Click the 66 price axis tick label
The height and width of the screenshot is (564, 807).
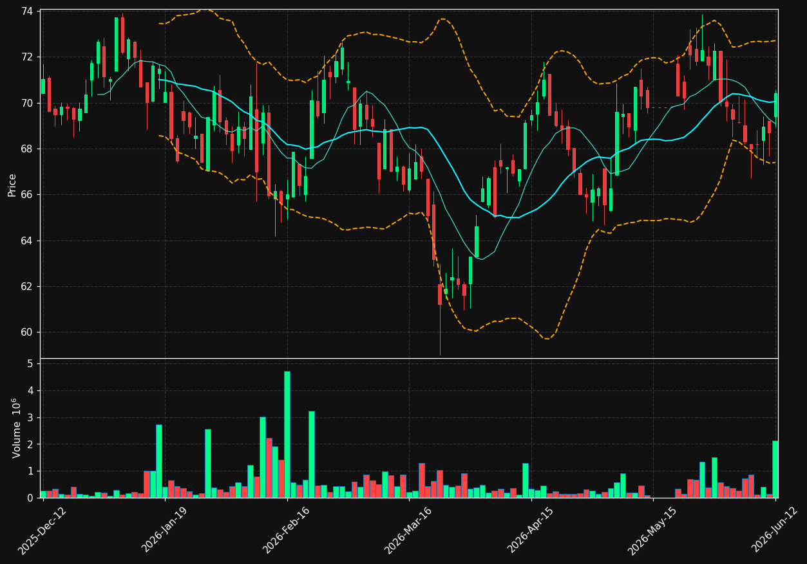click(x=28, y=195)
